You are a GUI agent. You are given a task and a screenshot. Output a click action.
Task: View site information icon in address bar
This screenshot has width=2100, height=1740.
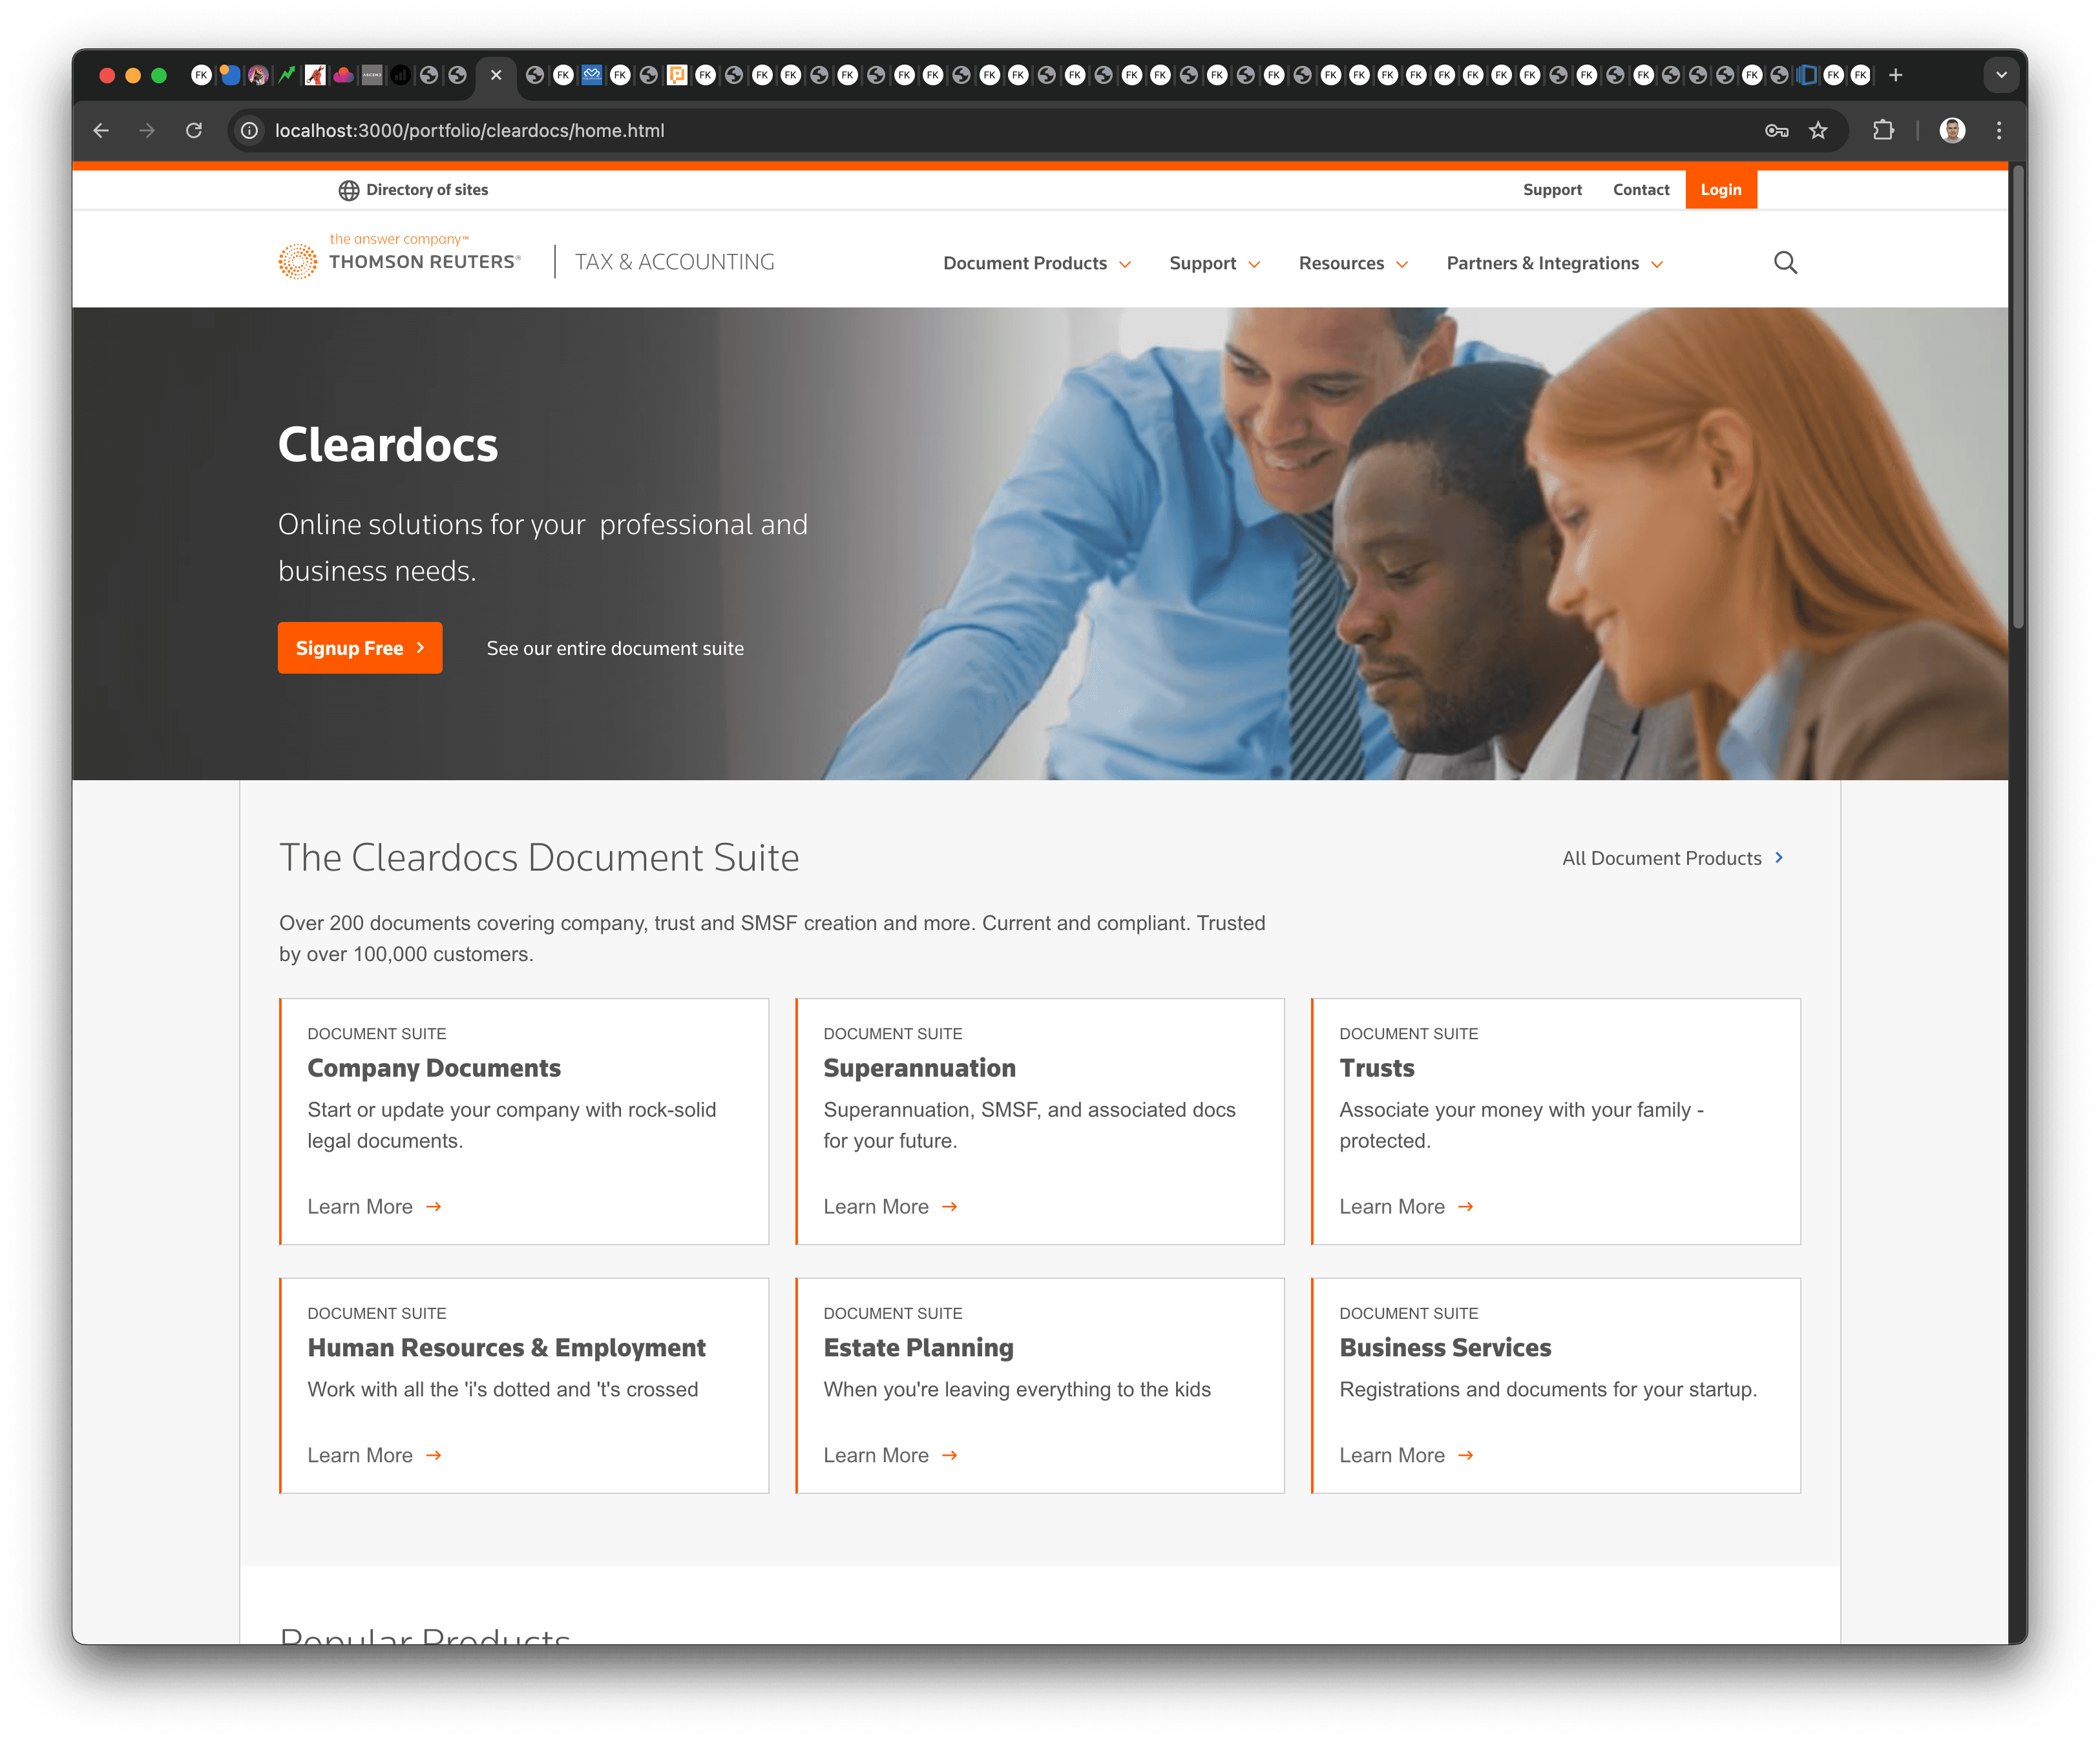click(250, 130)
